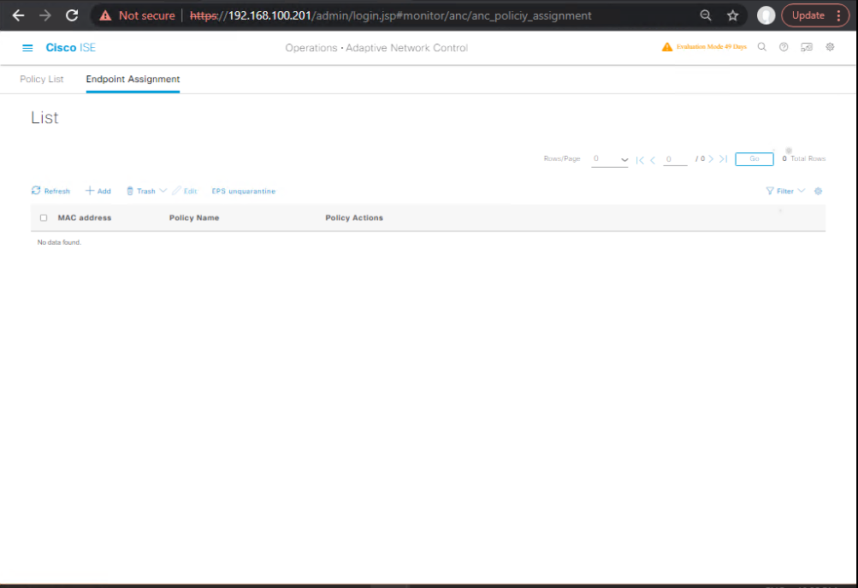Screen dimensions: 858x588
Task: Add a new endpoint assignment
Action: tap(98, 191)
